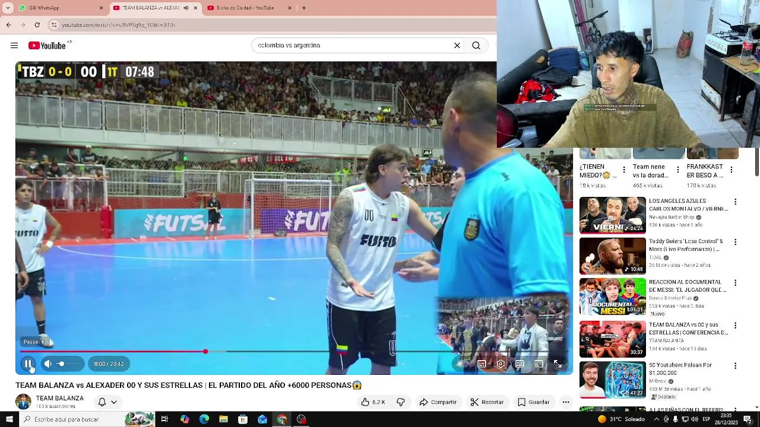The width and height of the screenshot is (760, 427).
Task: Switch to Chrome on the taskbar
Action: tap(282, 419)
